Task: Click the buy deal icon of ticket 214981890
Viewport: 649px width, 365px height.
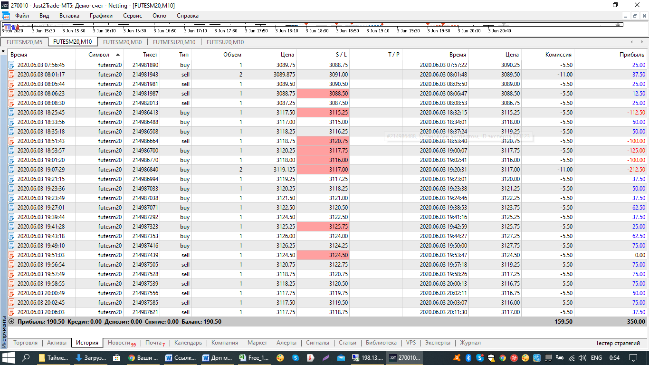Action: pyautogui.click(x=12, y=65)
